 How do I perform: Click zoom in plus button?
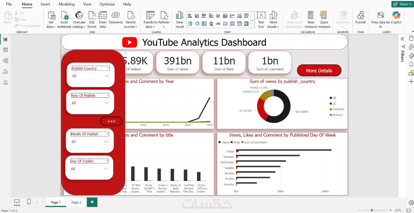point(390,210)
